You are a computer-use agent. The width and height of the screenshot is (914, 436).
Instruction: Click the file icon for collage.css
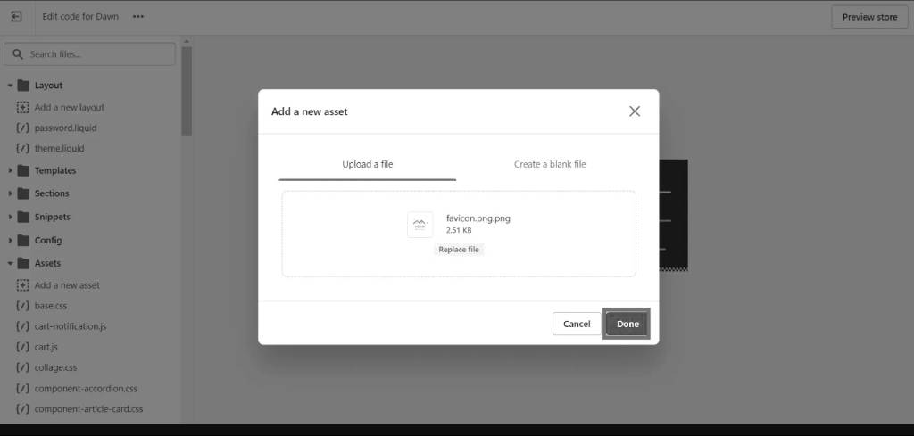(22, 368)
